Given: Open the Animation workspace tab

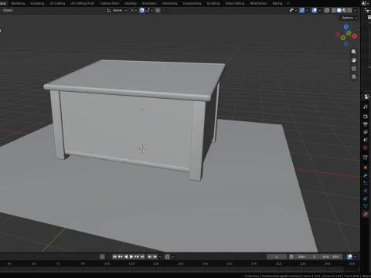Looking at the screenshot, I should (x=149, y=3).
